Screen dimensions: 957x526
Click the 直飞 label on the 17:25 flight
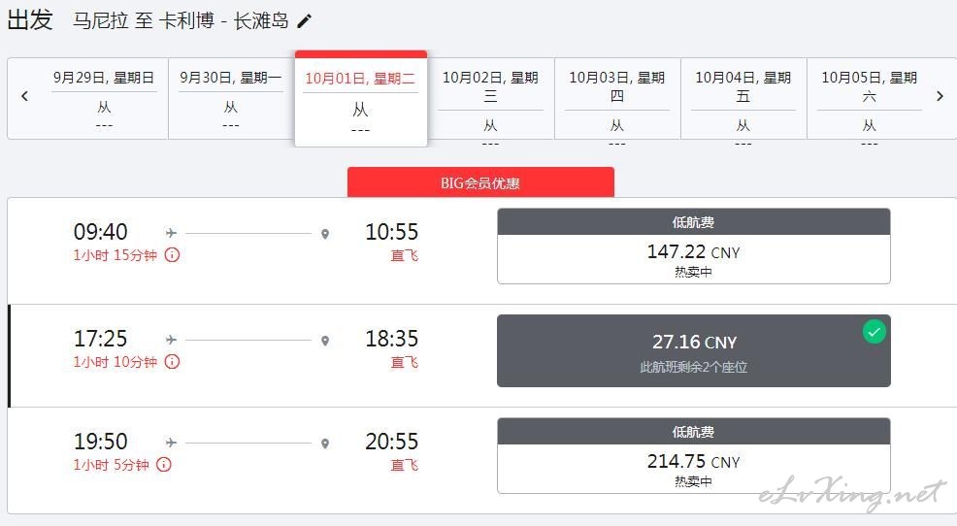[404, 362]
